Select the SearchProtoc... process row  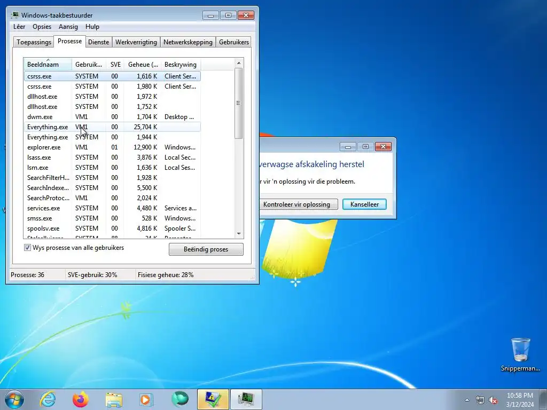pyautogui.click(x=112, y=198)
